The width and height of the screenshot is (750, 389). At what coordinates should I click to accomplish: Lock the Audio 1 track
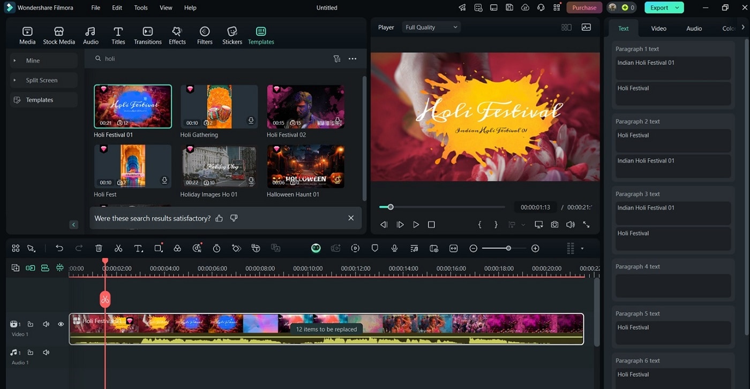(x=31, y=353)
